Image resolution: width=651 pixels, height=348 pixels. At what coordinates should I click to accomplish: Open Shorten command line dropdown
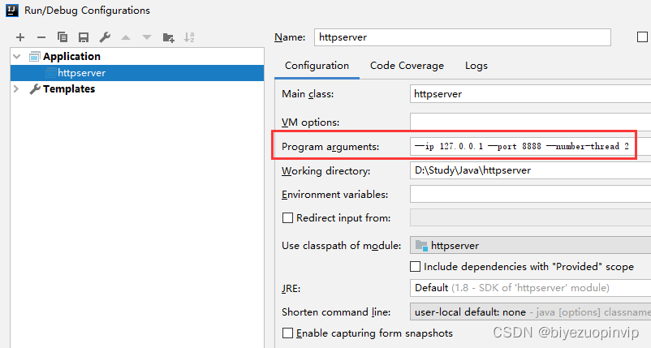[x=530, y=312]
